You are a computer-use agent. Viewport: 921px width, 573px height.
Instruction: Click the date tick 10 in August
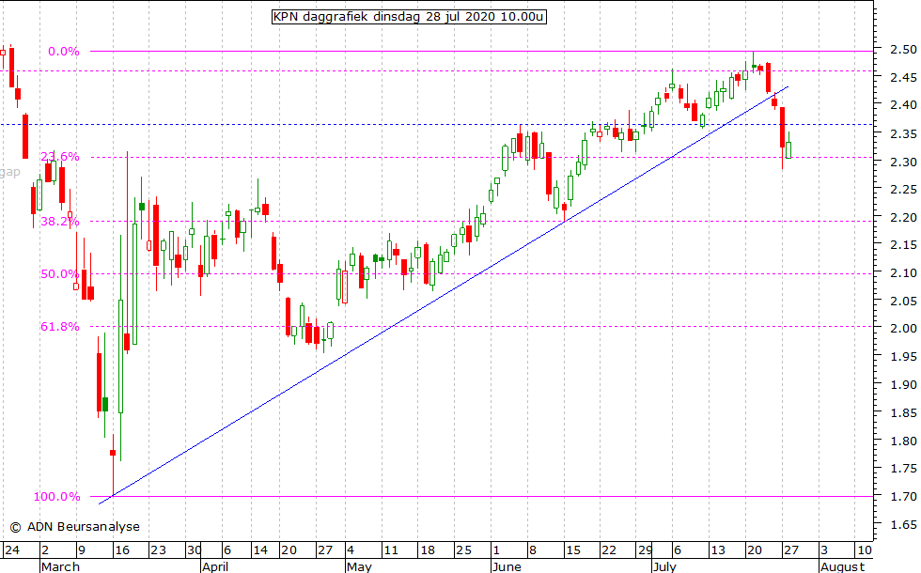click(x=864, y=550)
